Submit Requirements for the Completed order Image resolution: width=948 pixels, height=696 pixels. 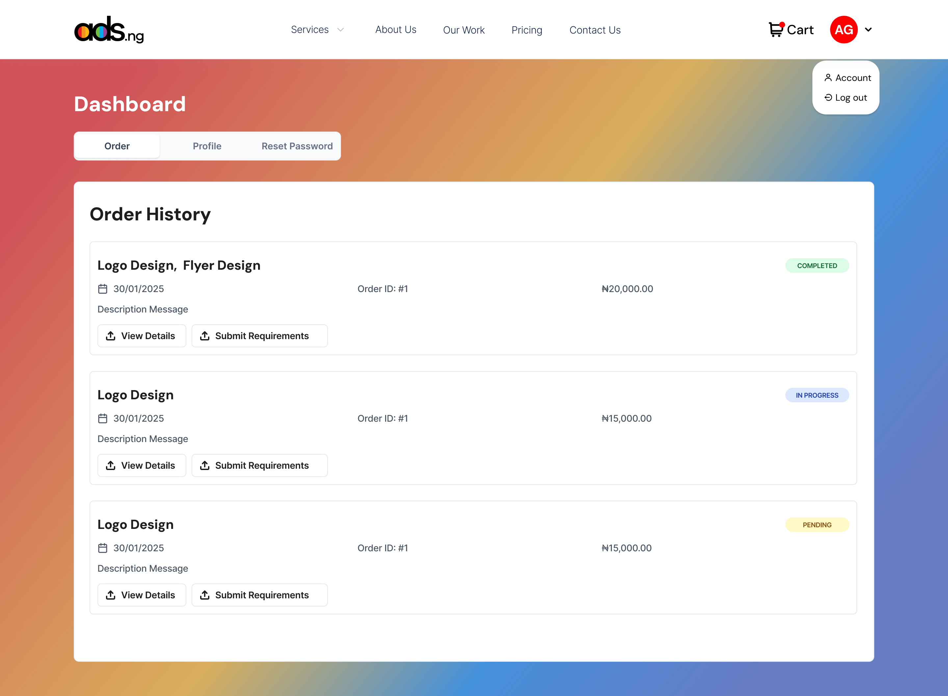[259, 336]
